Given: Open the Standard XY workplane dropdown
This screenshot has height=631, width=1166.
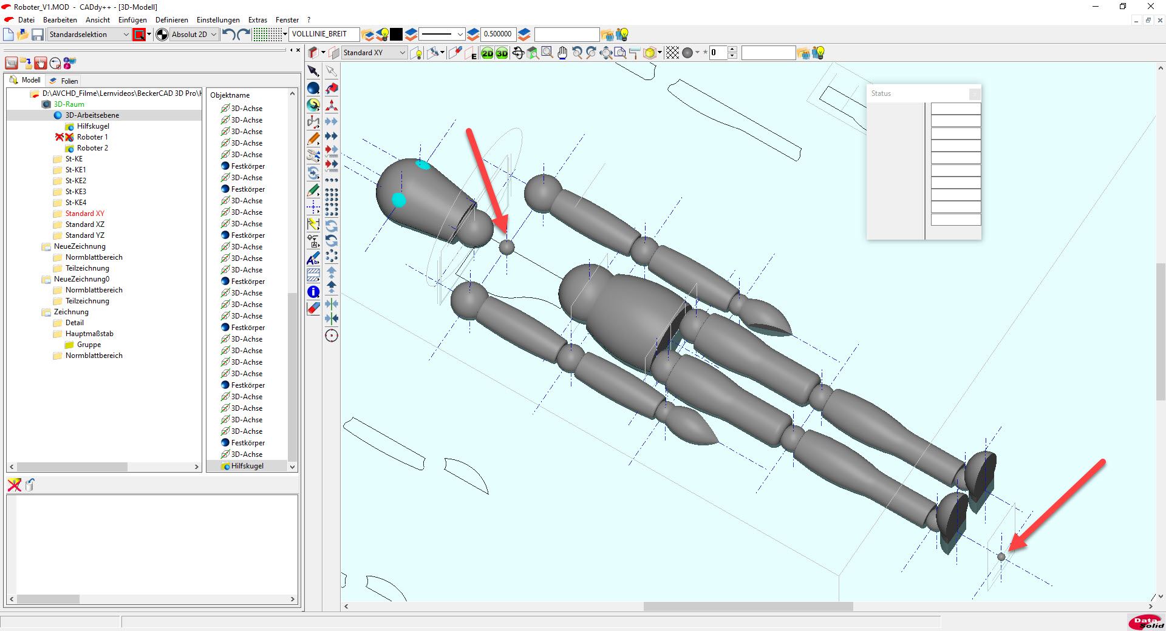Looking at the screenshot, I should pos(374,53).
